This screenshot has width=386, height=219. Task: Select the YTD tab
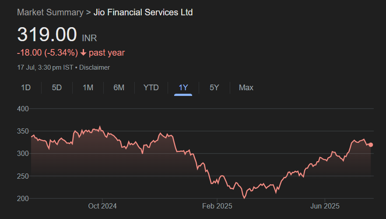click(x=151, y=88)
